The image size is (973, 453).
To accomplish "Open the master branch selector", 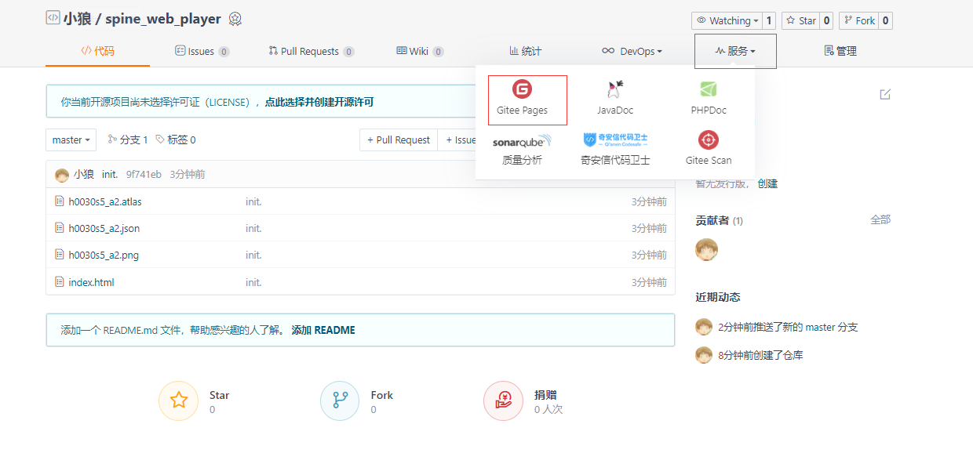I will click(71, 140).
